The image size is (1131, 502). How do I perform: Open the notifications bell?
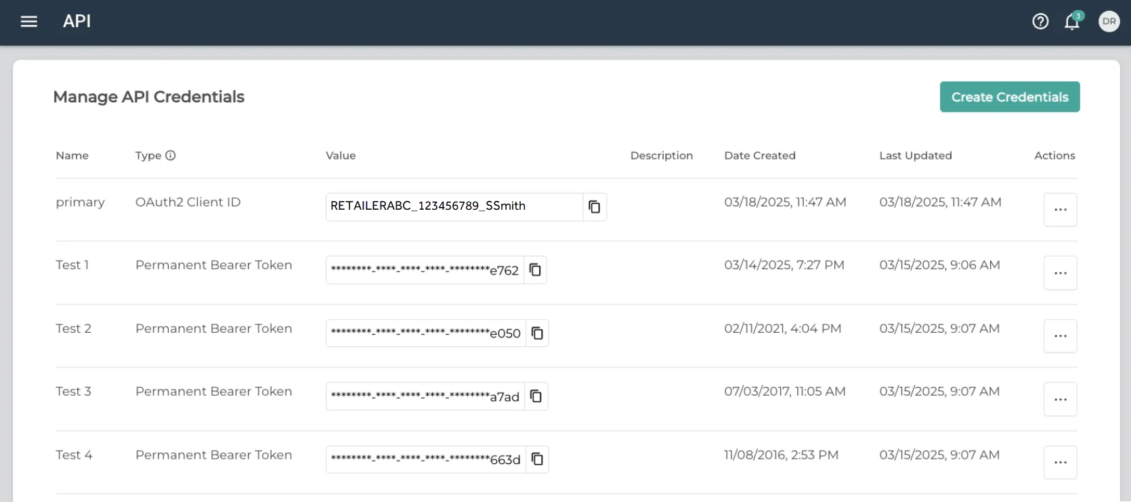point(1071,22)
